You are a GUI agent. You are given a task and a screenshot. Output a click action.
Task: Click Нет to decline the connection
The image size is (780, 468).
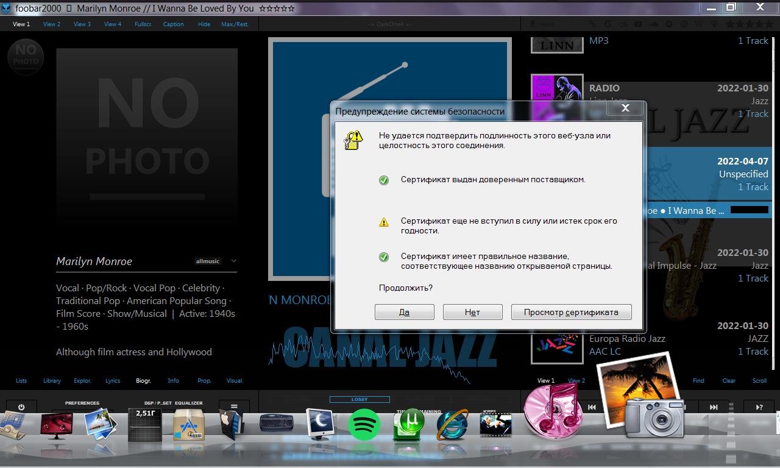[473, 312]
